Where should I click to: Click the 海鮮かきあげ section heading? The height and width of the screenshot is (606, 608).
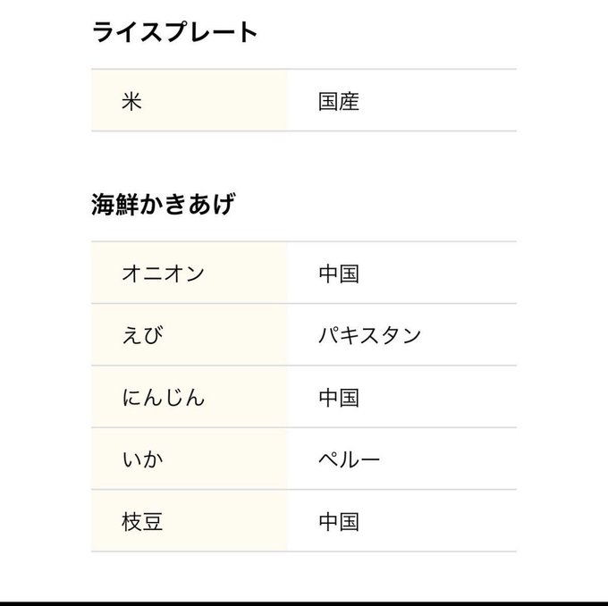pyautogui.click(x=162, y=205)
